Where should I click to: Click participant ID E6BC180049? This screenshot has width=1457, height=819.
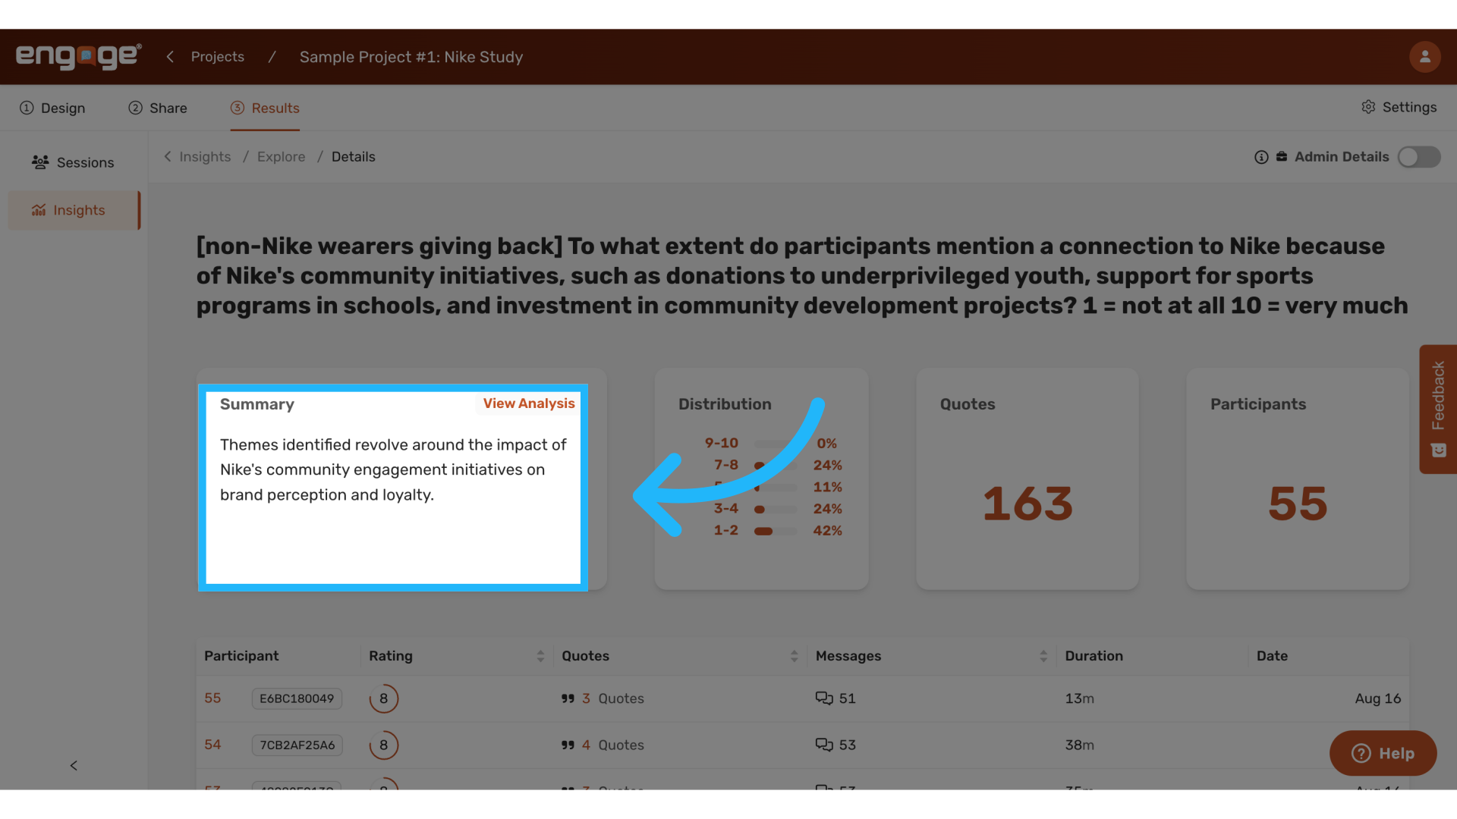point(297,698)
